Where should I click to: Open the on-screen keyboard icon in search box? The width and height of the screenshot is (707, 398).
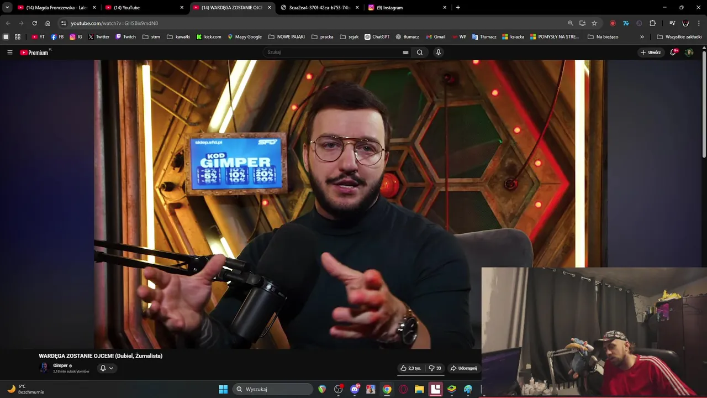pos(405,53)
